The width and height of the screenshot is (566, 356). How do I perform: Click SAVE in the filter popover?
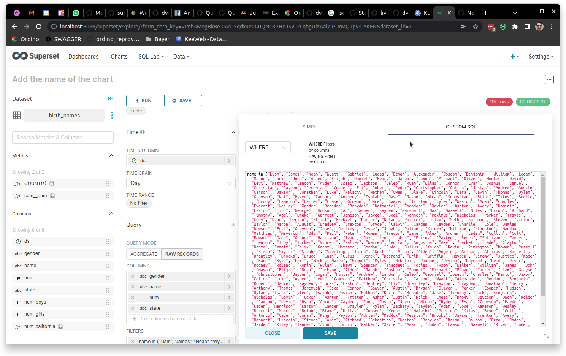click(330, 333)
